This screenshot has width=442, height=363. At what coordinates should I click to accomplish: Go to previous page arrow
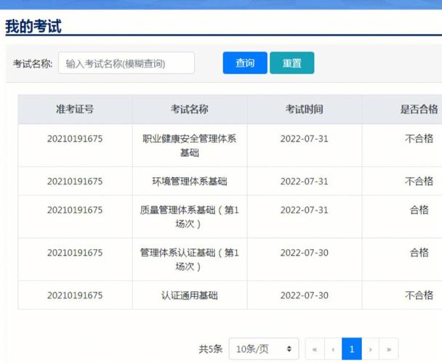333,349
